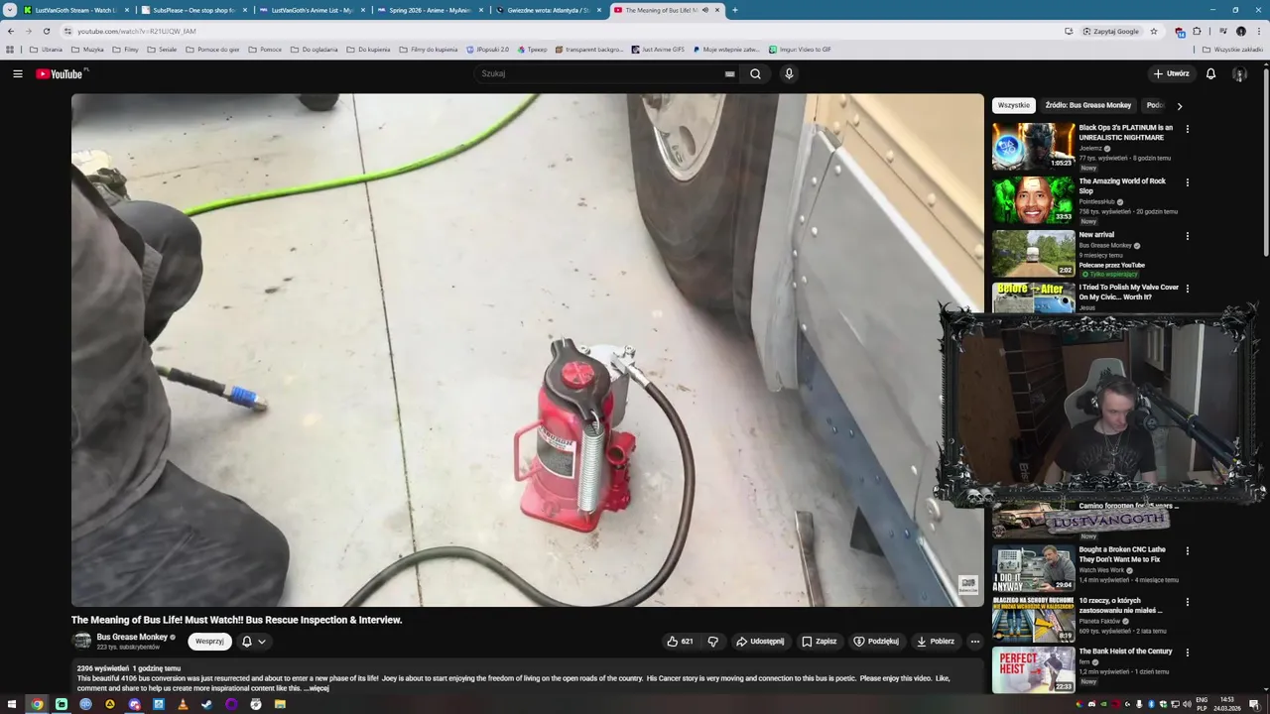Open the on-screen keyboard in the search box
Image resolution: width=1270 pixels, height=714 pixels.
[x=729, y=73]
